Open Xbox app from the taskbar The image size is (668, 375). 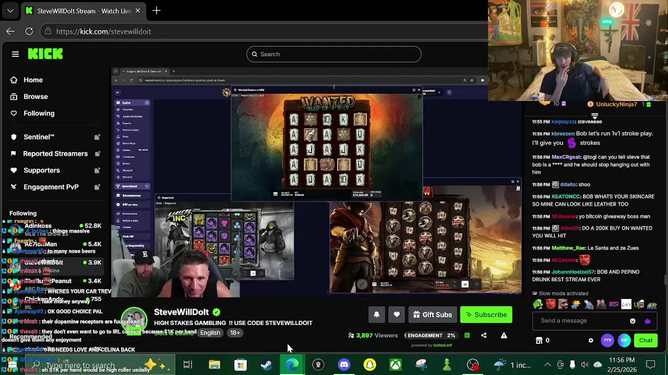pyautogui.click(x=396, y=365)
